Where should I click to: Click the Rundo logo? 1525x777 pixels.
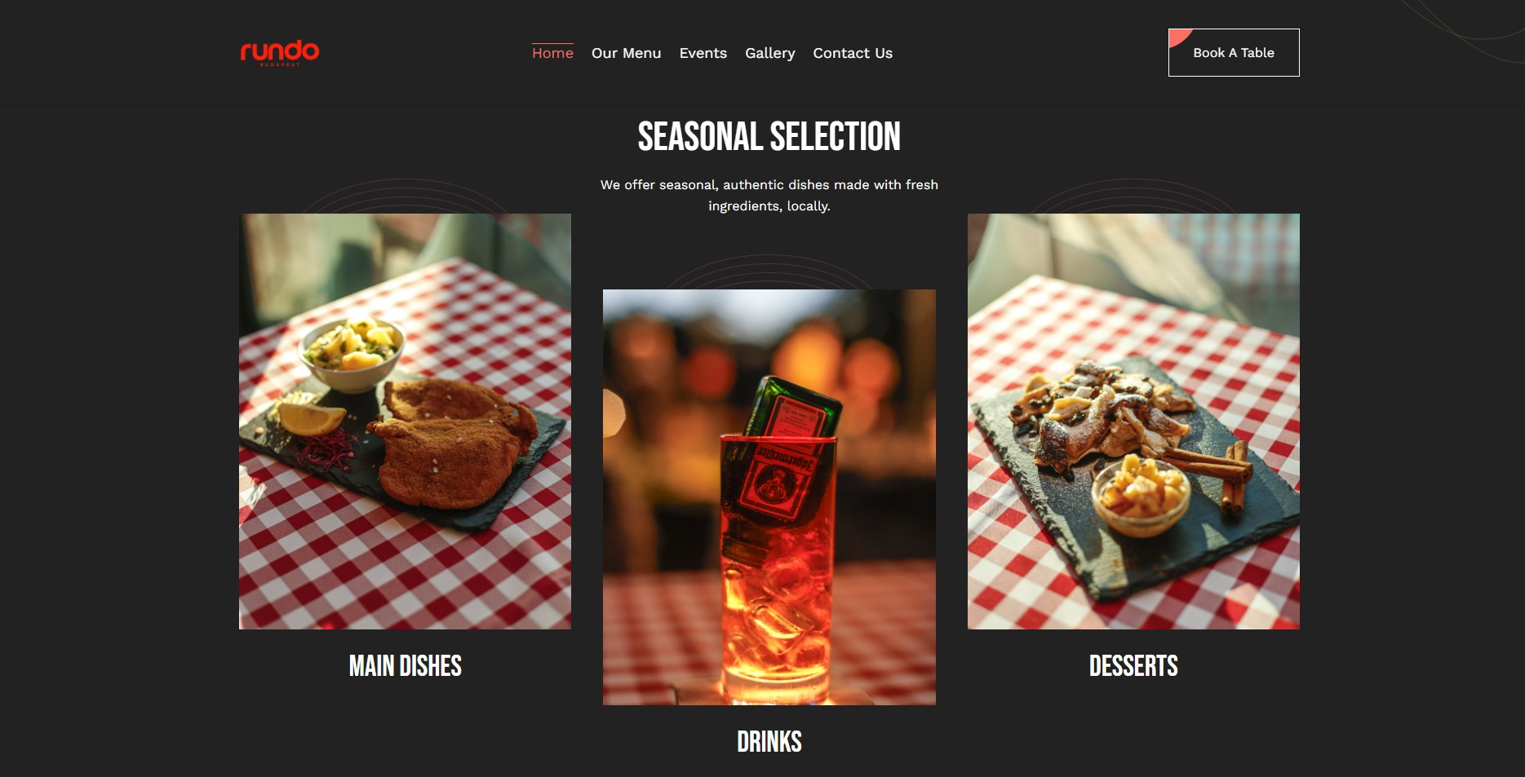click(x=280, y=52)
